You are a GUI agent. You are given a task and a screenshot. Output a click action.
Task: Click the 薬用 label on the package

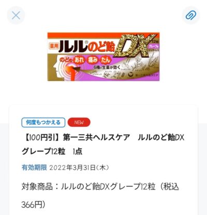pyautogui.click(x=53, y=46)
